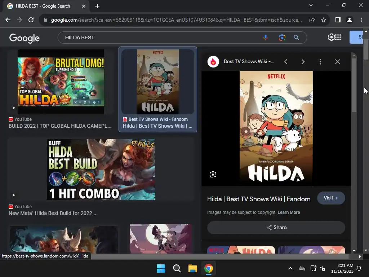Open the network tray icon
The width and height of the screenshot is (369, 277).
coord(313,268)
